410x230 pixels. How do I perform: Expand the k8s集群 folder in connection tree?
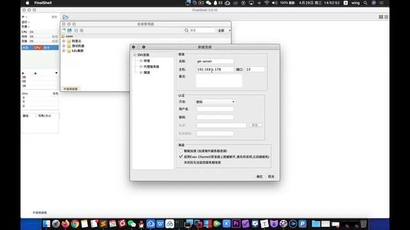point(64,50)
